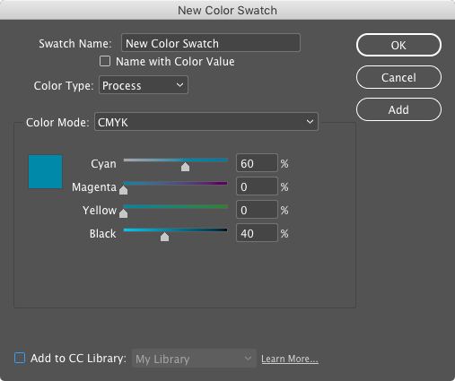The image size is (455, 381).
Task: Click the Swatch Name label
Action: point(75,44)
